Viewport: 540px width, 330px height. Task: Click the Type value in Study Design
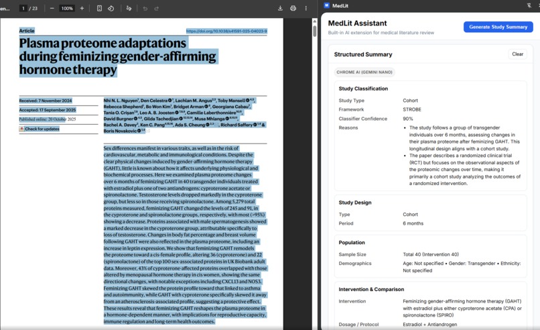point(410,215)
